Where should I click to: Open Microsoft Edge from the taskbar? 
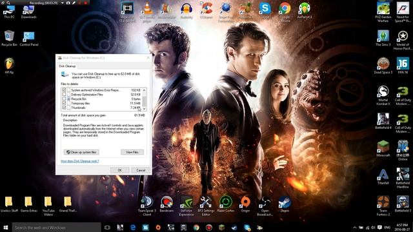(x=133, y=227)
